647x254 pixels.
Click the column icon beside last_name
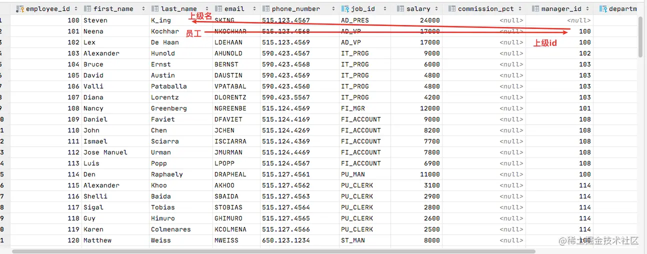pos(155,8)
